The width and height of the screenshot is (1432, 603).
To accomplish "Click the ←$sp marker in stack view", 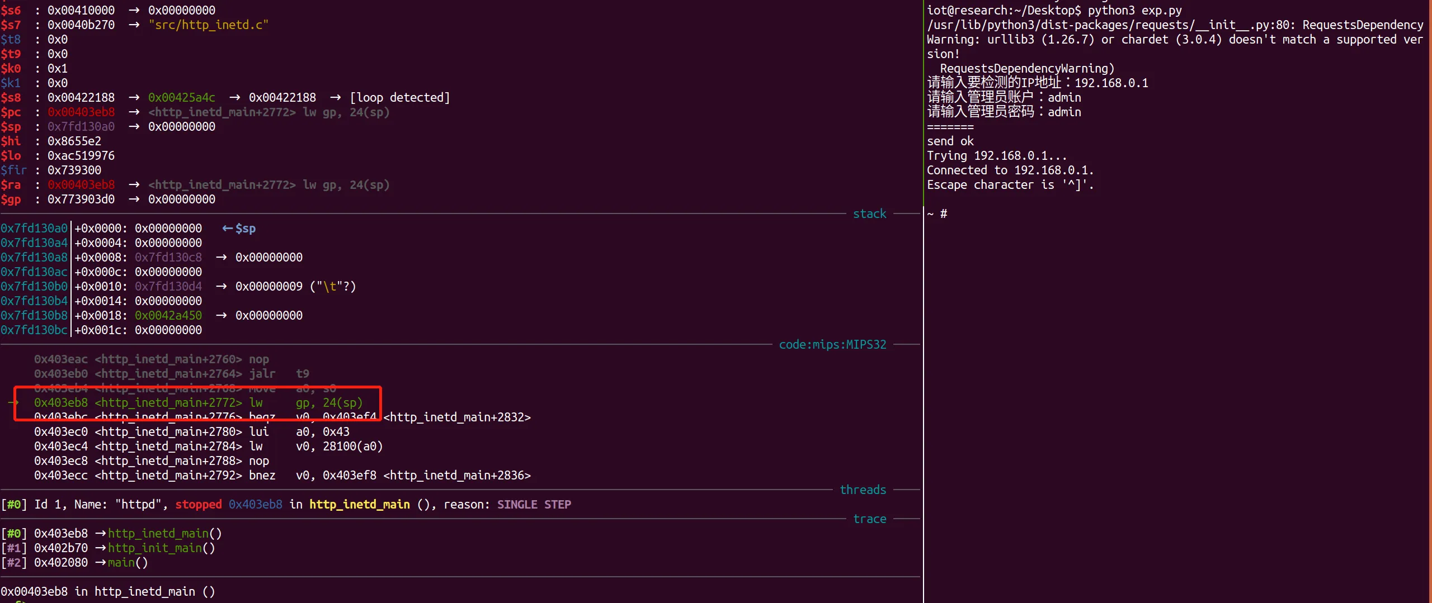I will pos(239,229).
